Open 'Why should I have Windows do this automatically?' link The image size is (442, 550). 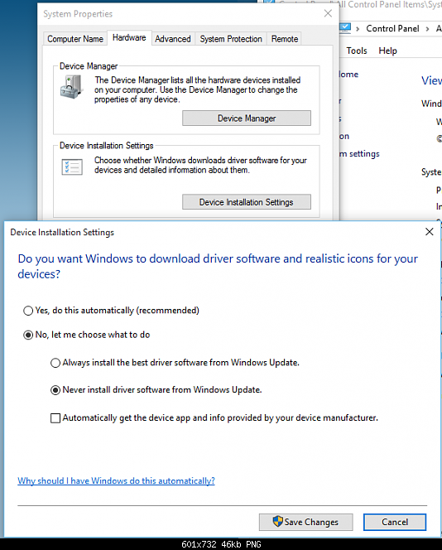click(116, 480)
